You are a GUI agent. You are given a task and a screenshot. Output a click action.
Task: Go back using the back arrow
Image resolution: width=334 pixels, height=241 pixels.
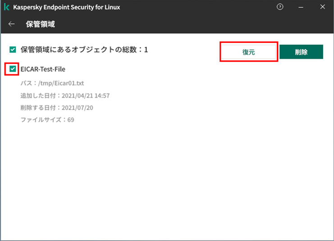click(x=12, y=24)
